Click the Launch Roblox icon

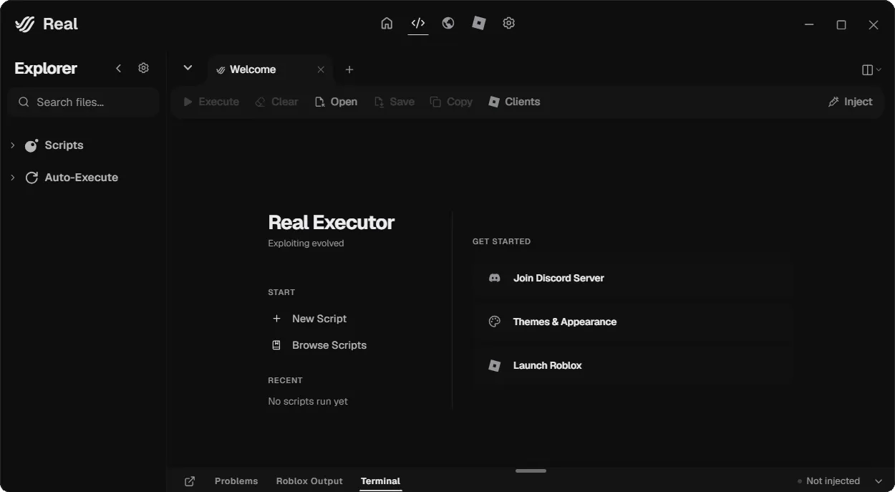[494, 365]
